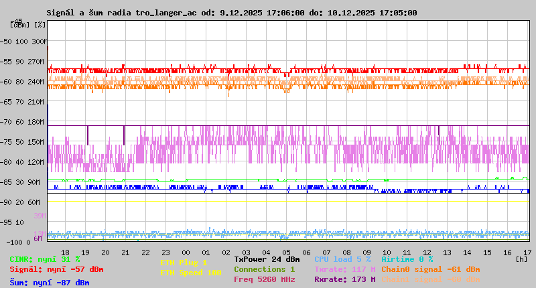This screenshot has height=288, width=536.
Task: Select the 'Signál: nyní -57 dBm' legend entry
Action: [x=56, y=269]
